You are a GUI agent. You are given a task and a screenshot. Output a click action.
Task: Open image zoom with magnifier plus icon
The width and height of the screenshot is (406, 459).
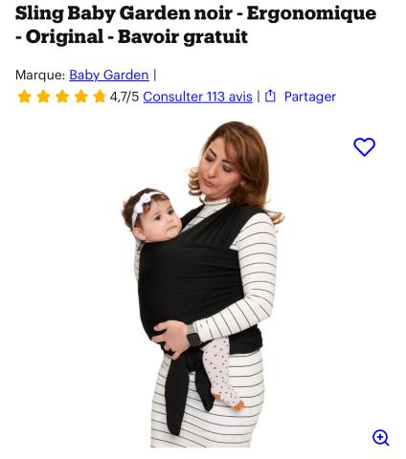point(381,437)
